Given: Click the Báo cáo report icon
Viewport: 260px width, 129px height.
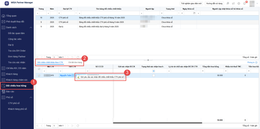Looking at the screenshot, I should click(x=3, y=91).
